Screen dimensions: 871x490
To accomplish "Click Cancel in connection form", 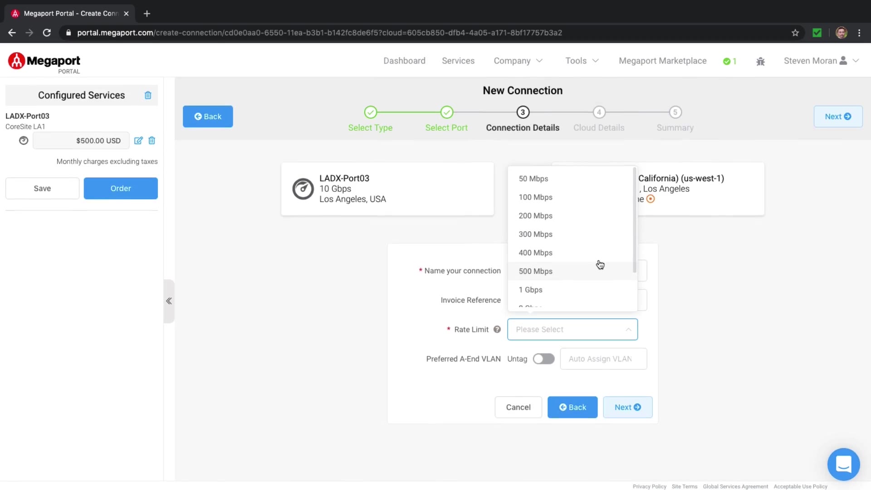I will tap(518, 407).
